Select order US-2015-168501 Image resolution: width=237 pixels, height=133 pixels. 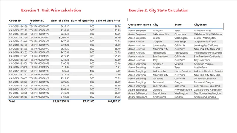click(18, 89)
